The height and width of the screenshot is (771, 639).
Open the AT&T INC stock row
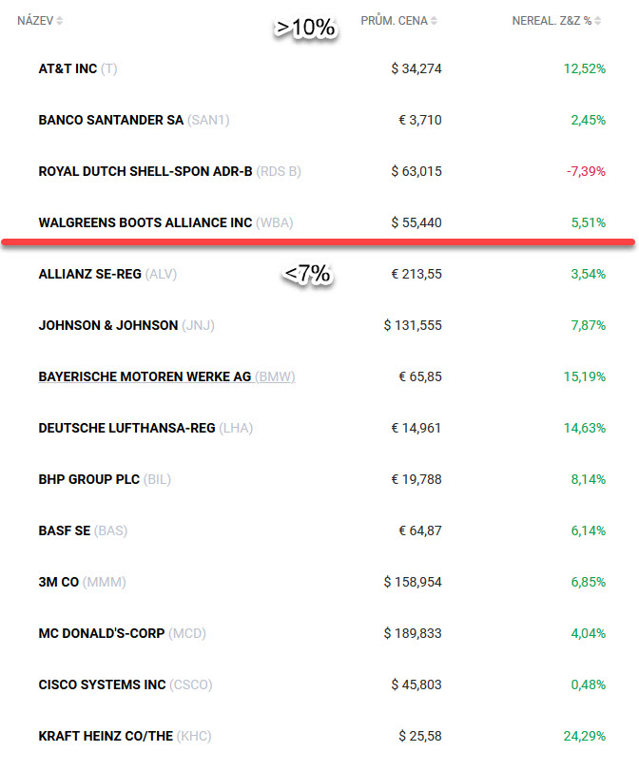[x=68, y=68]
